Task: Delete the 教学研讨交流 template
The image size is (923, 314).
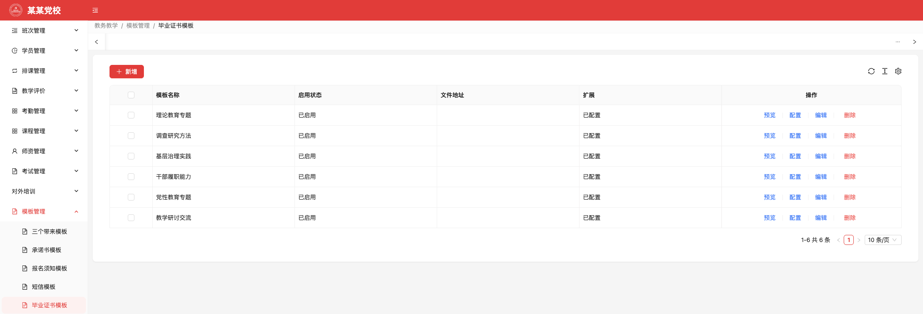Action: [x=850, y=218]
